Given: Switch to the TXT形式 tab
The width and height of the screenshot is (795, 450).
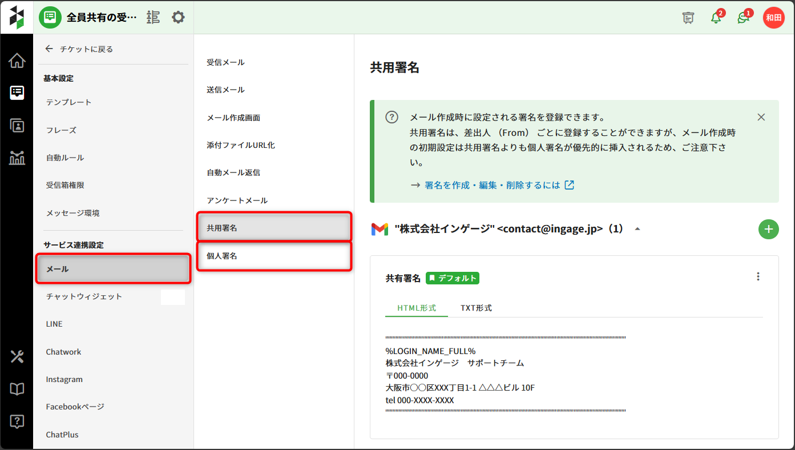Looking at the screenshot, I should tap(476, 308).
